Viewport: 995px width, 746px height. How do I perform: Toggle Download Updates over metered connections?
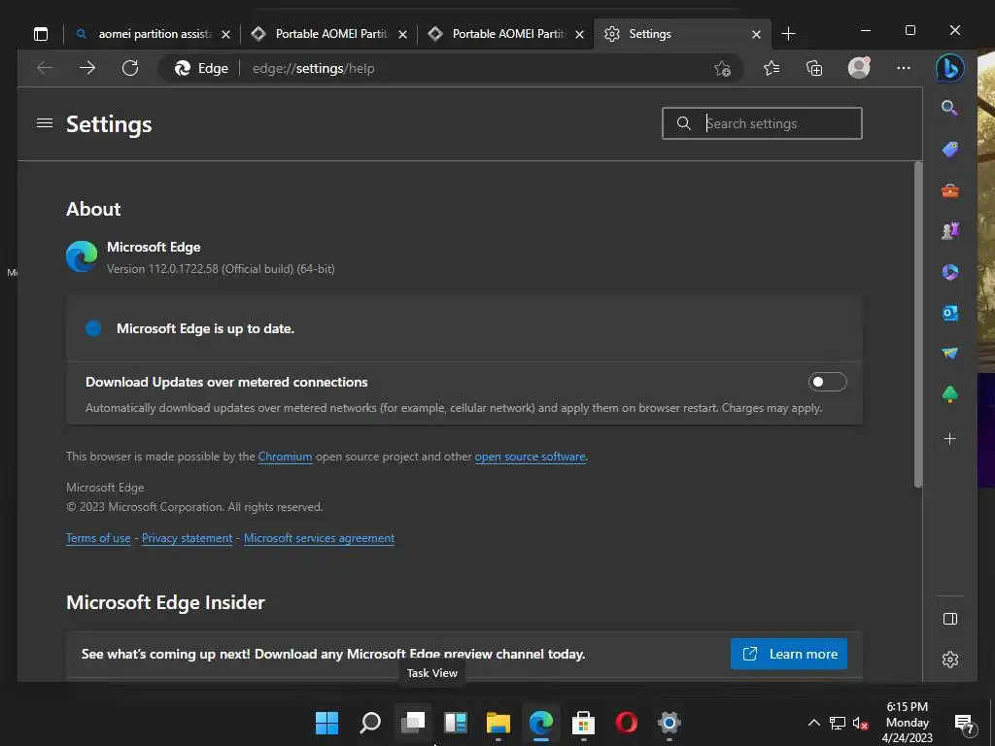click(x=828, y=382)
